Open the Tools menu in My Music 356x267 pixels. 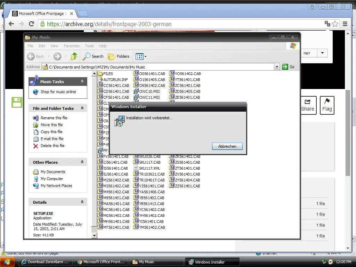(x=89, y=46)
